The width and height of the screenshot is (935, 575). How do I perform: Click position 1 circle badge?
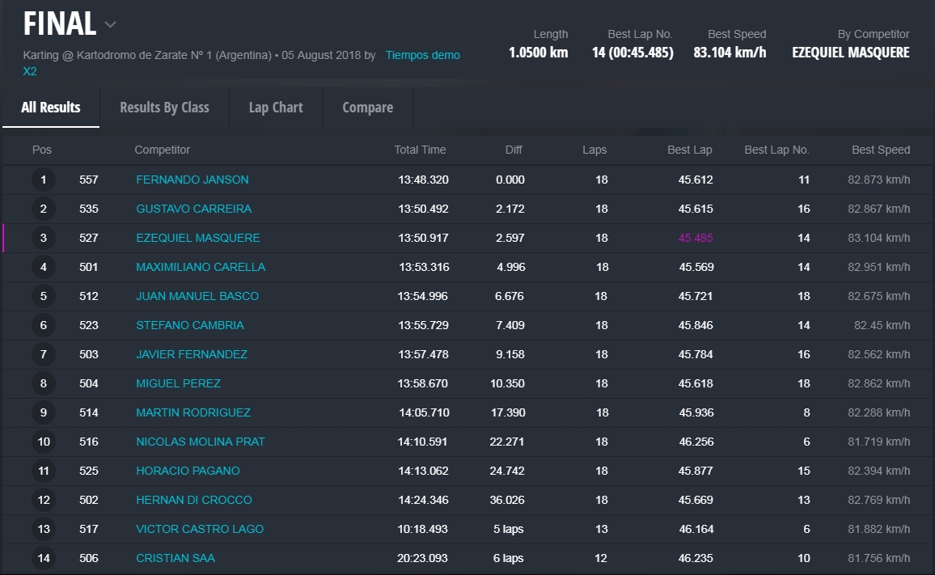[x=44, y=180]
